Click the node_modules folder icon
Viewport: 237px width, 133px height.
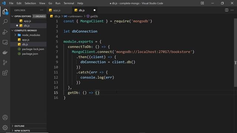point(19,35)
